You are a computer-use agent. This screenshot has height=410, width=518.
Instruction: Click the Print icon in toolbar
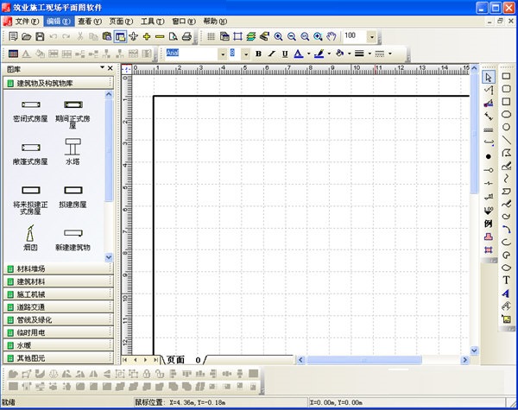pos(186,36)
